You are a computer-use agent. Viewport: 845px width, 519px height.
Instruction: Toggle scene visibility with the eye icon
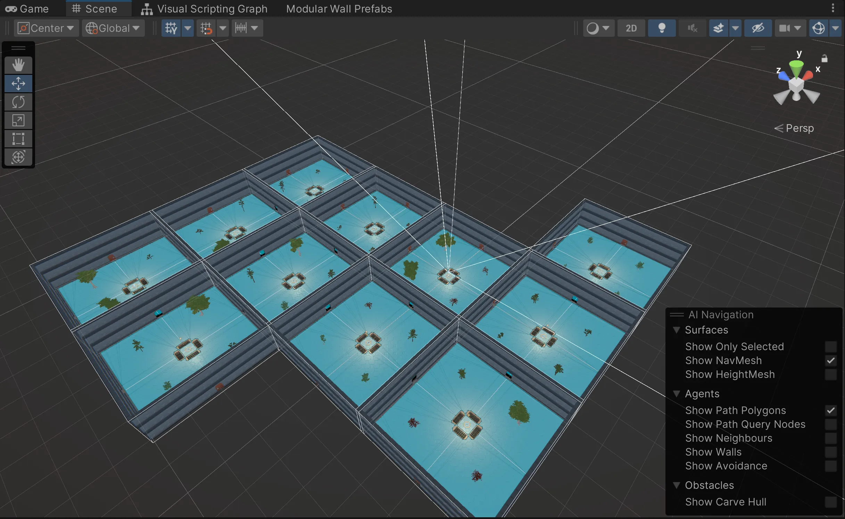pyautogui.click(x=758, y=28)
